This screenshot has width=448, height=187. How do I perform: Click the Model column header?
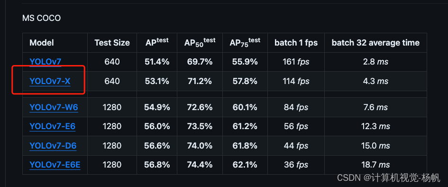[42, 43]
